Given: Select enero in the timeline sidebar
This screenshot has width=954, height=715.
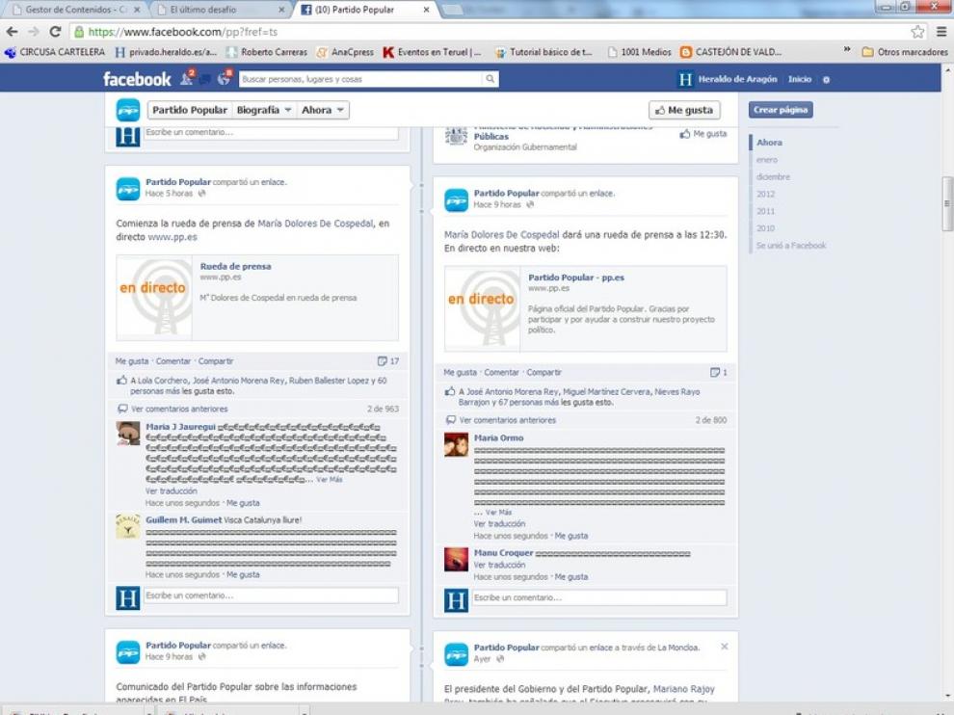Looking at the screenshot, I should [x=767, y=159].
